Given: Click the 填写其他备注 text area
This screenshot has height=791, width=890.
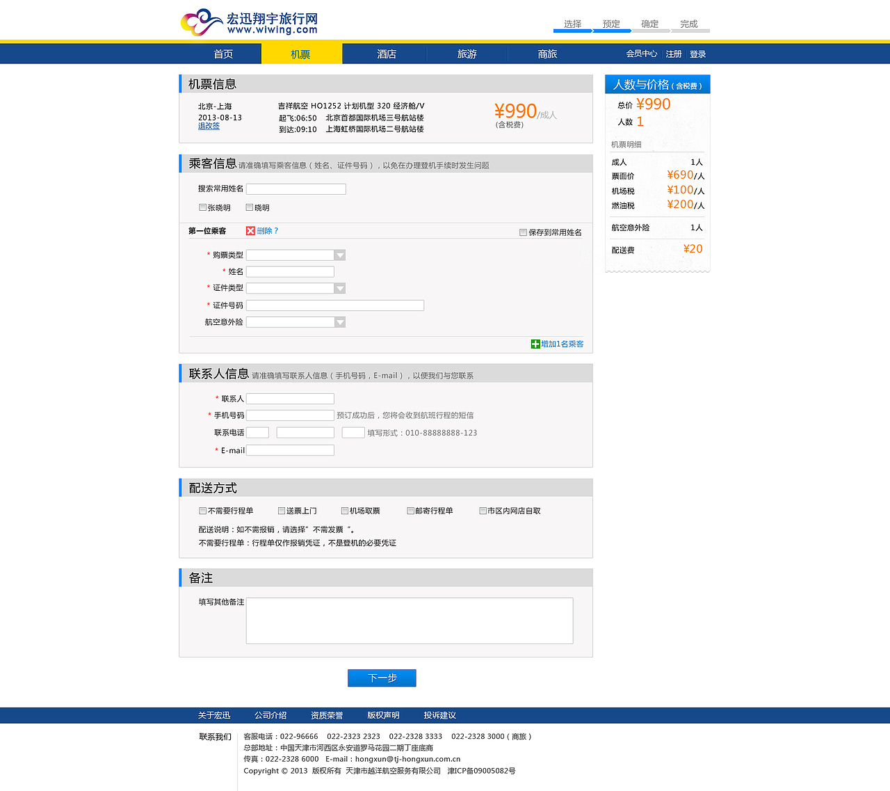Looking at the screenshot, I should [410, 621].
